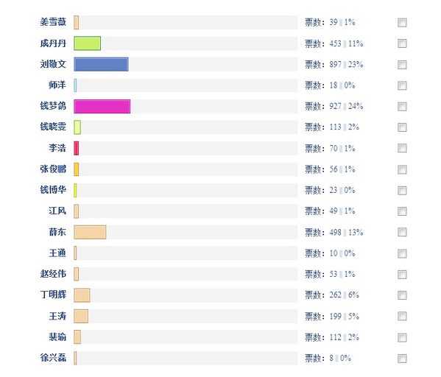The image size is (441, 377).
Task: Click the candidate name 江风
Action: pyautogui.click(x=57, y=211)
